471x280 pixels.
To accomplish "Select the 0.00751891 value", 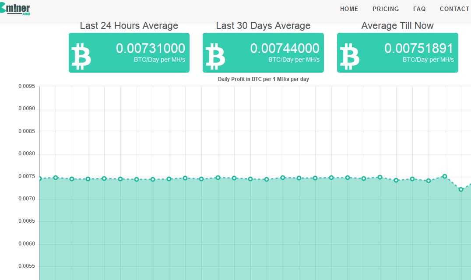I will coord(419,49).
